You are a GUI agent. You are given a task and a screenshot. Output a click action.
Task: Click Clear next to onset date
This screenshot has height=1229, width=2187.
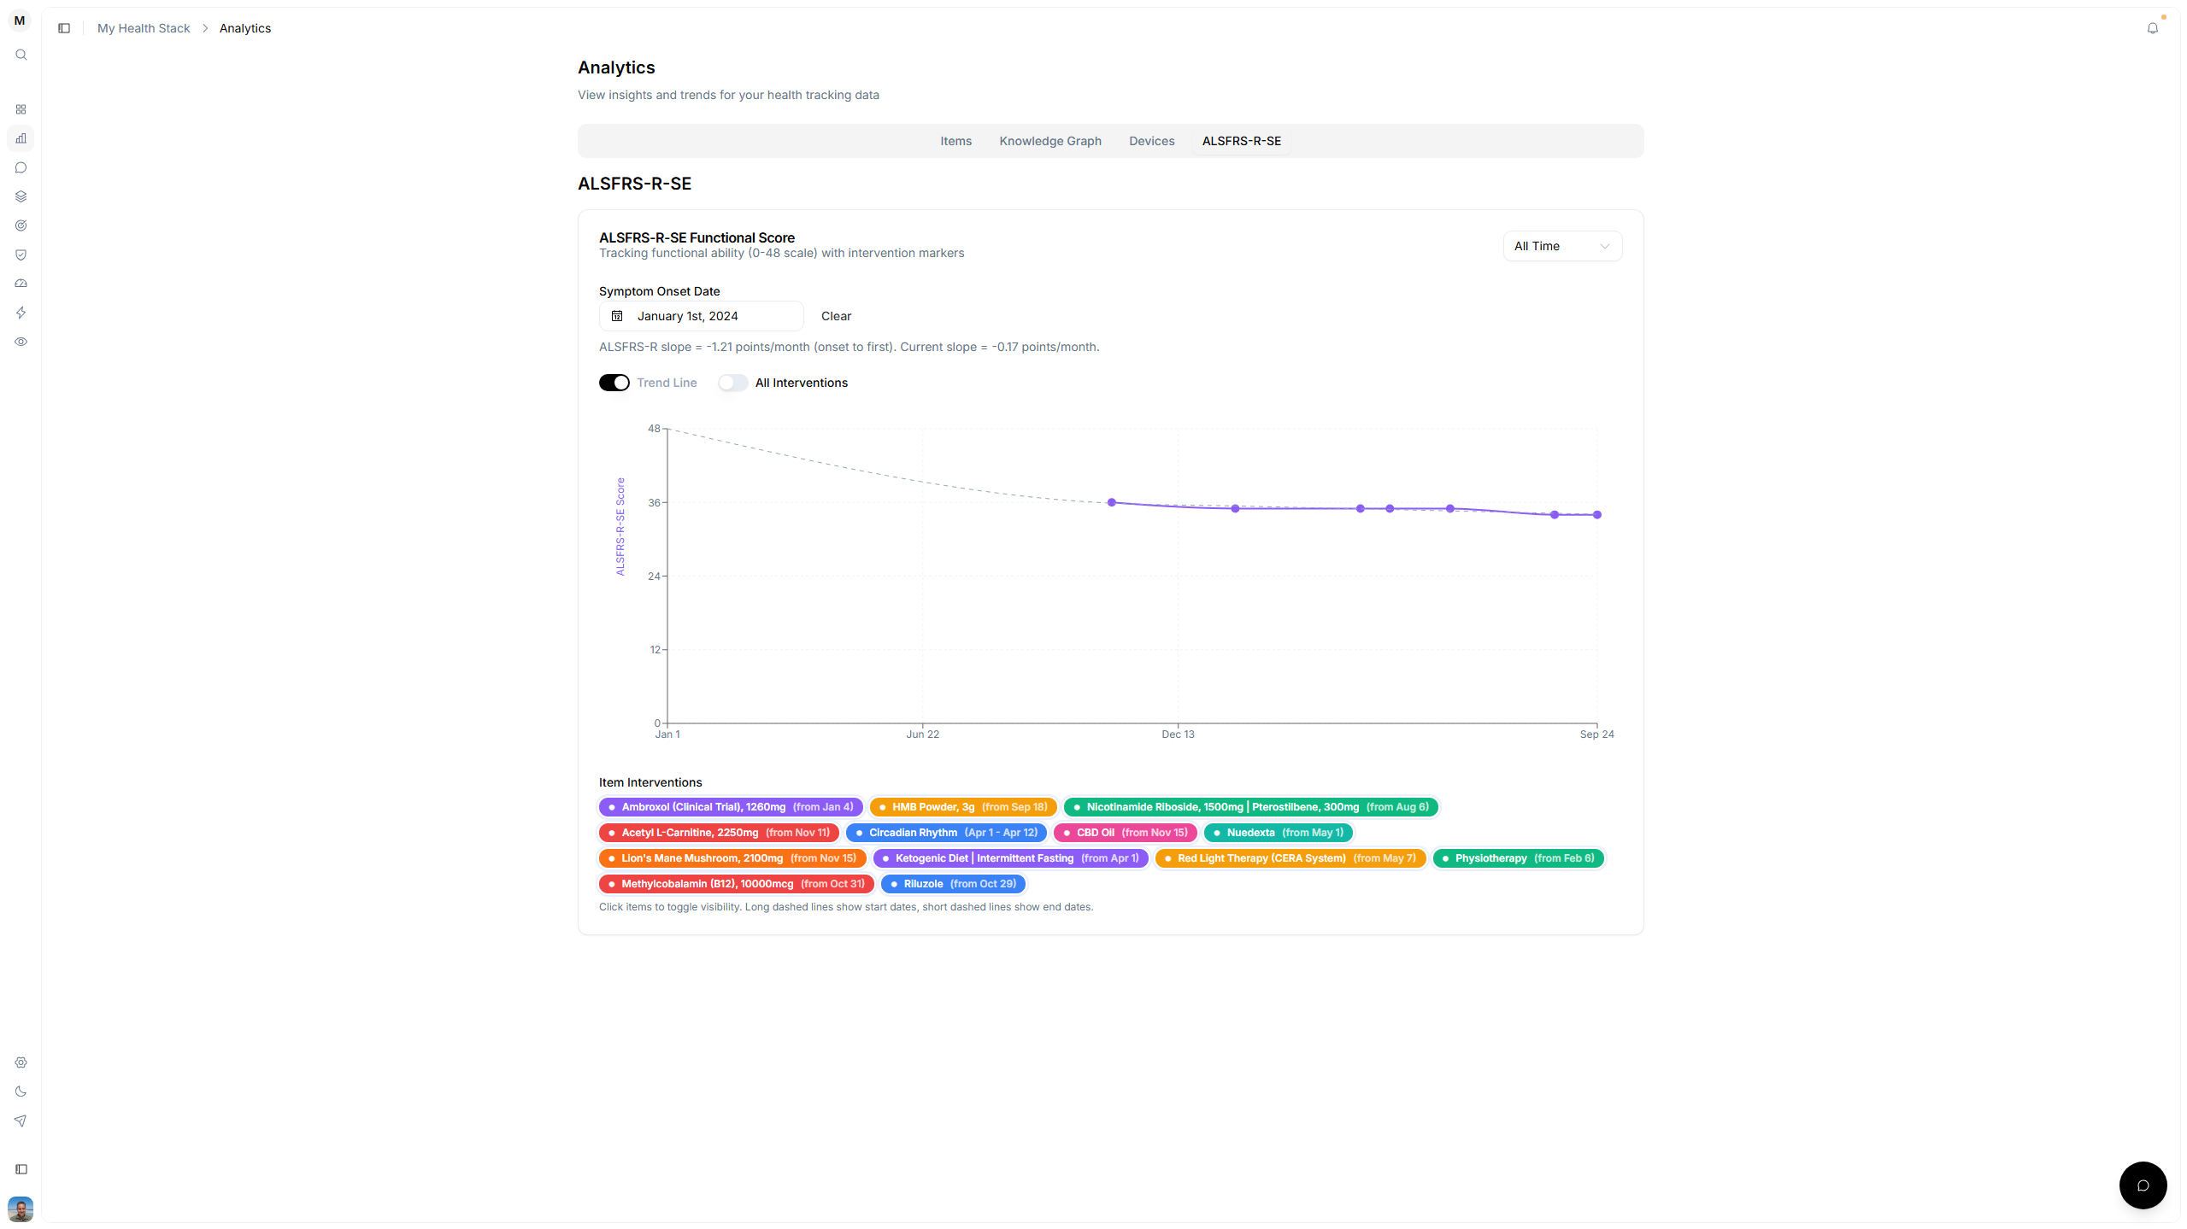(836, 316)
